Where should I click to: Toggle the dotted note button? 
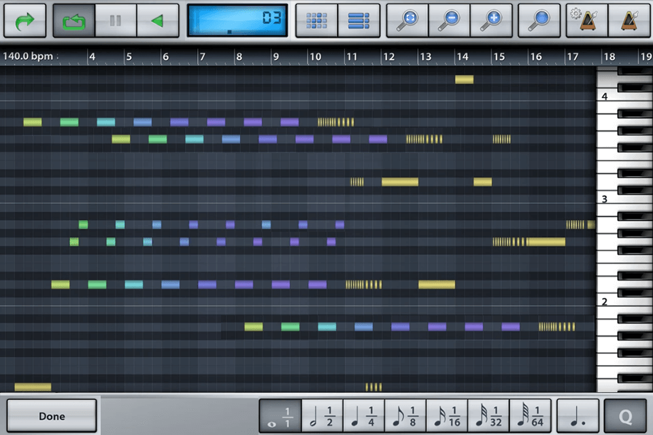pyautogui.click(x=578, y=416)
